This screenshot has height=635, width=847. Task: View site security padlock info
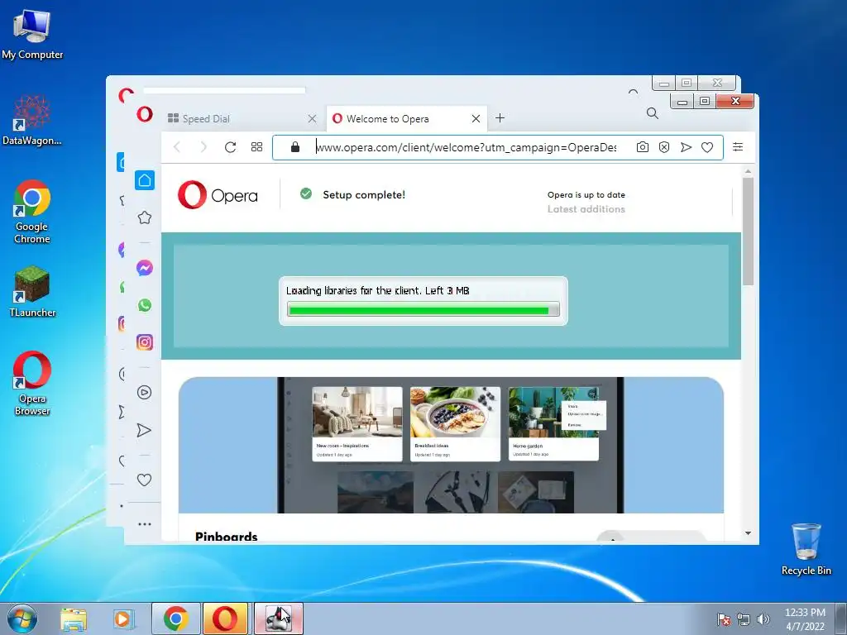(x=295, y=147)
